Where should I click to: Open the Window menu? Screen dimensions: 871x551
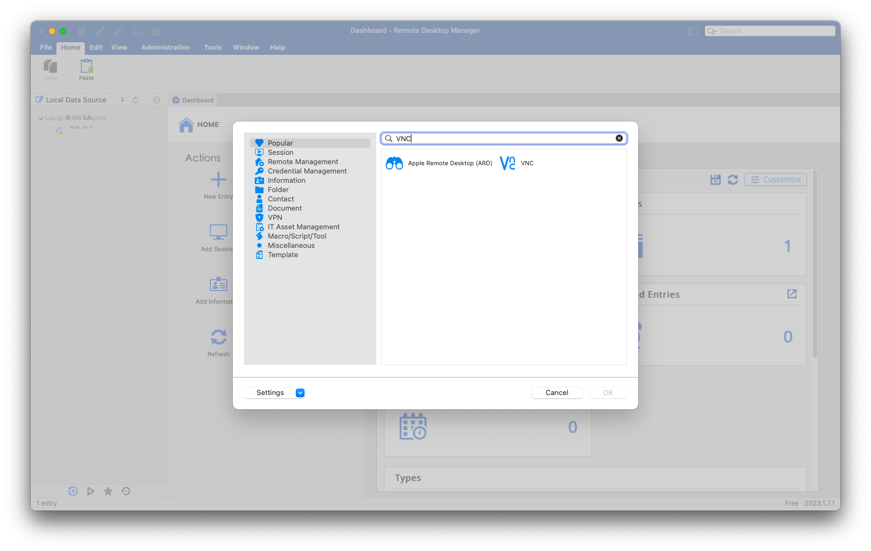point(246,48)
